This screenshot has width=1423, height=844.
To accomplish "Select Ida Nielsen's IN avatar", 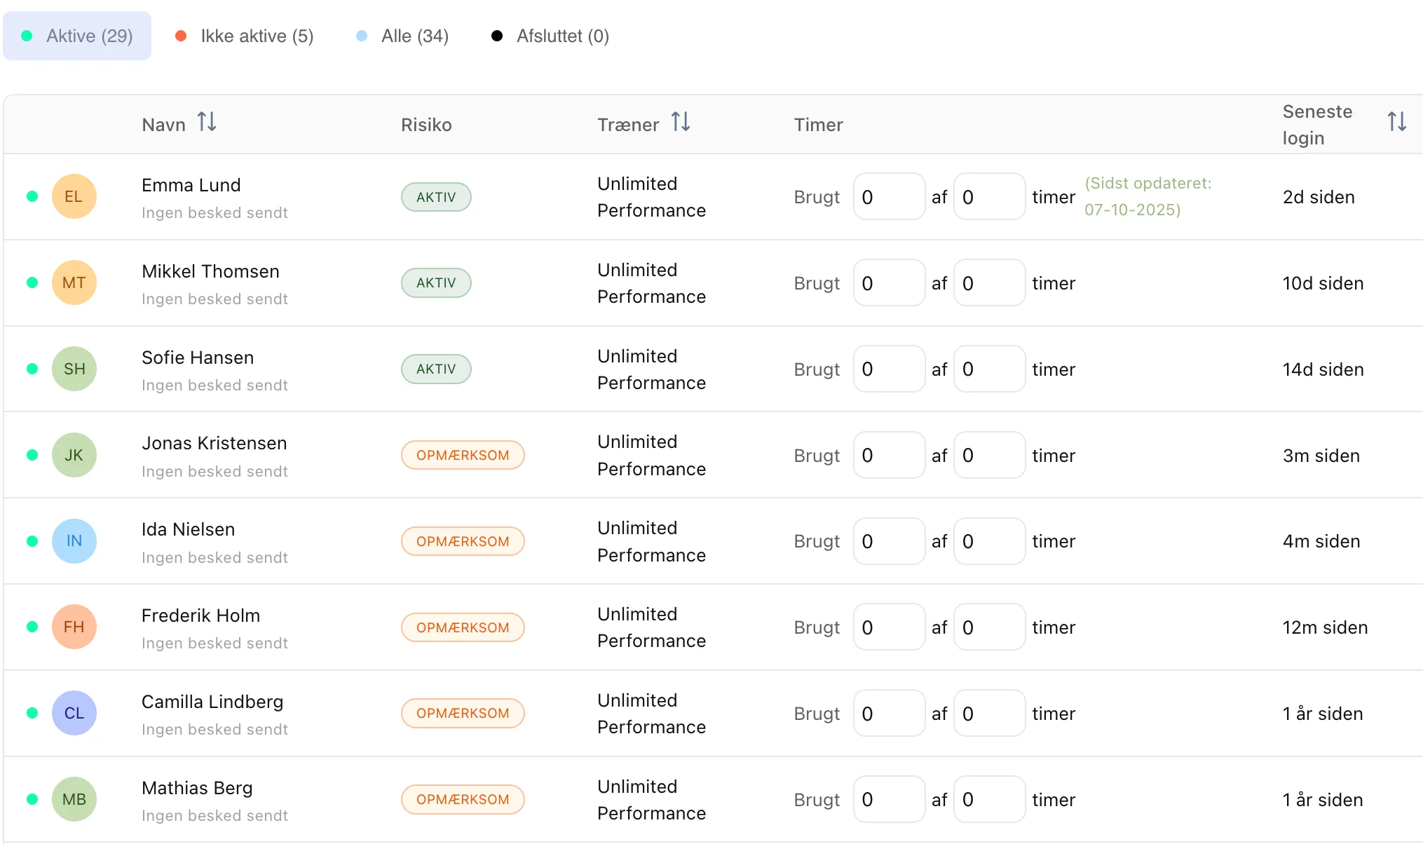I will (74, 540).
